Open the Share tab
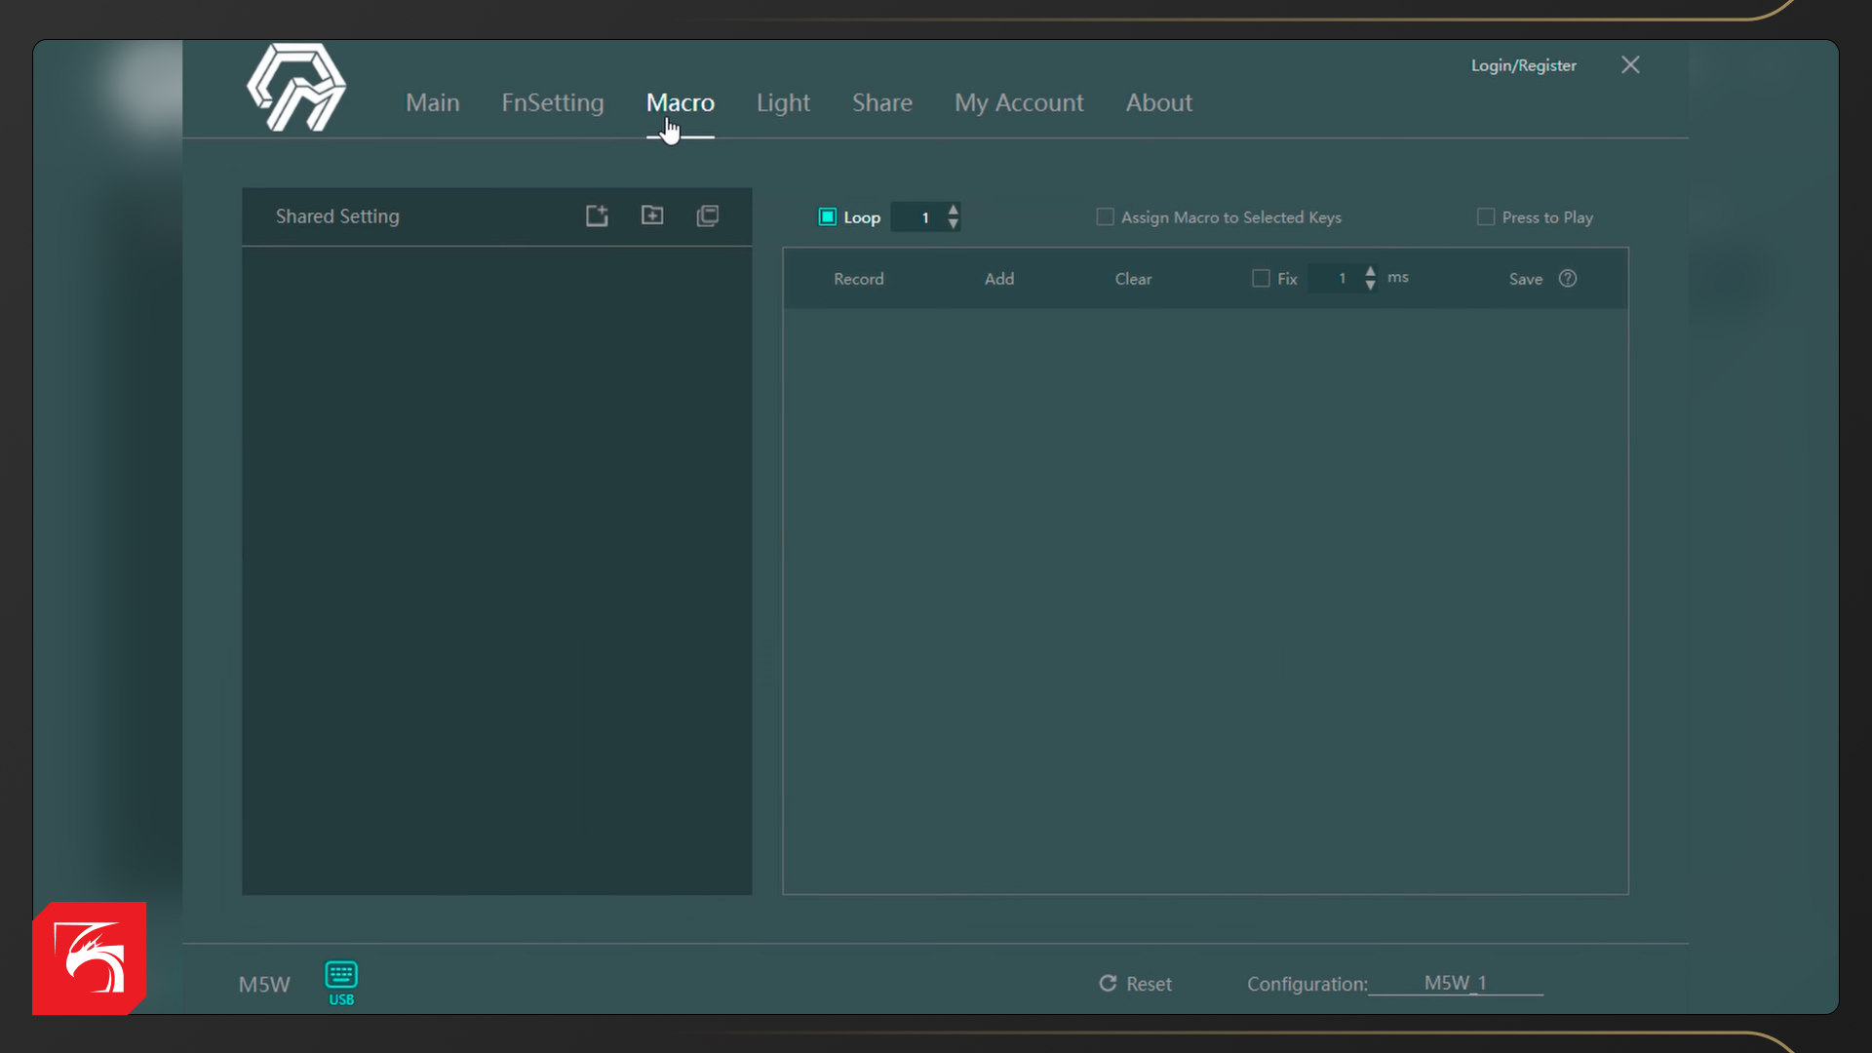 tap(882, 102)
